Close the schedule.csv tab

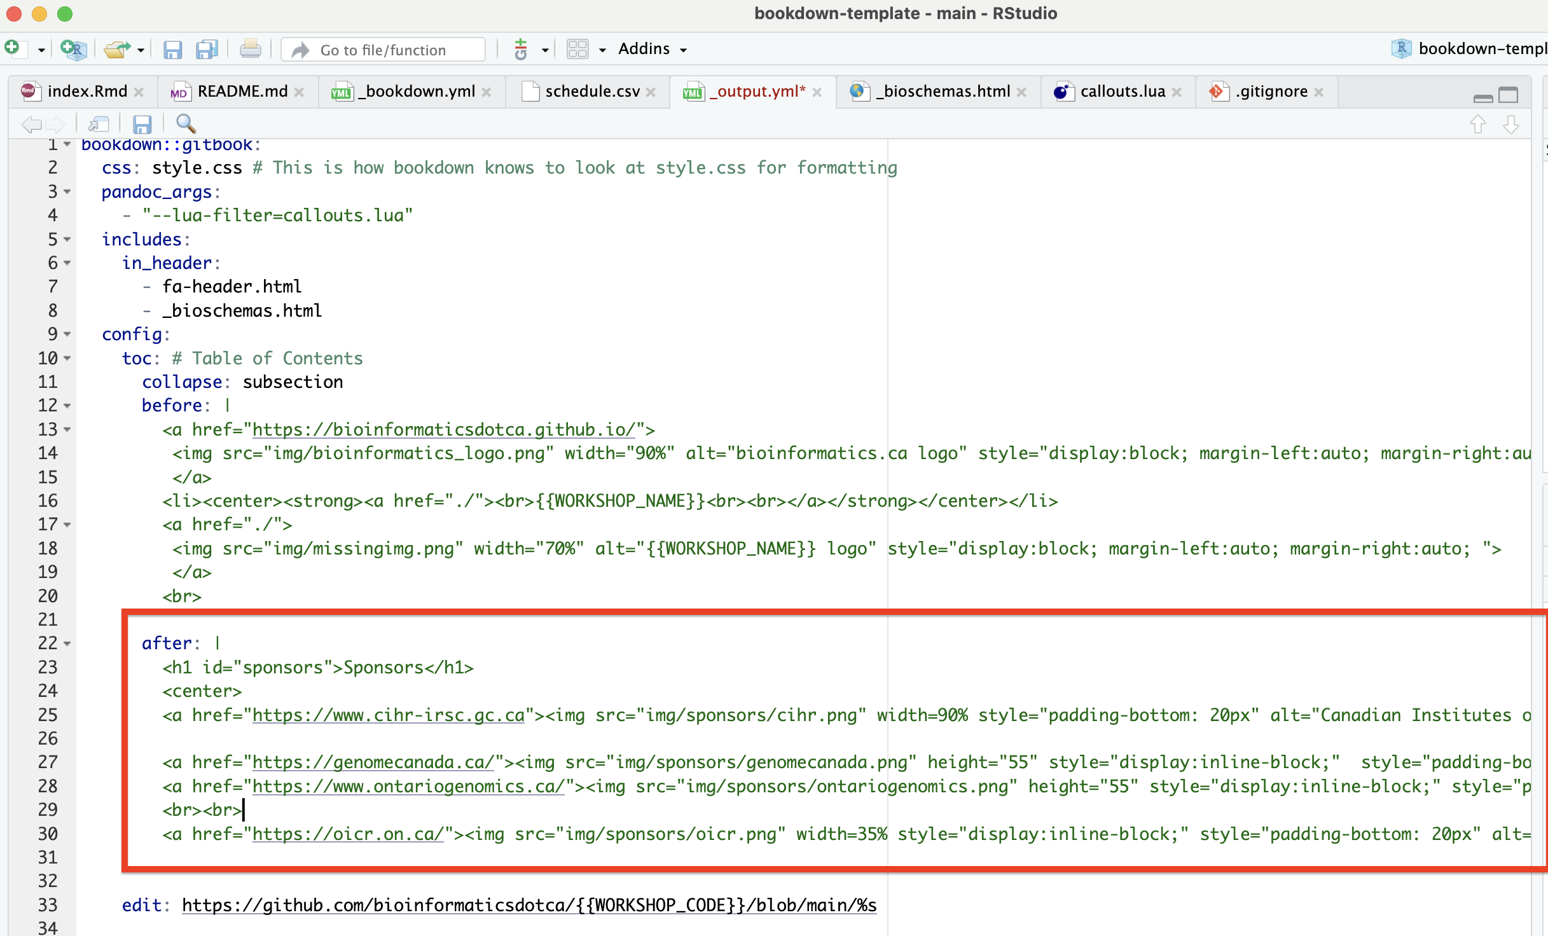[x=651, y=92]
